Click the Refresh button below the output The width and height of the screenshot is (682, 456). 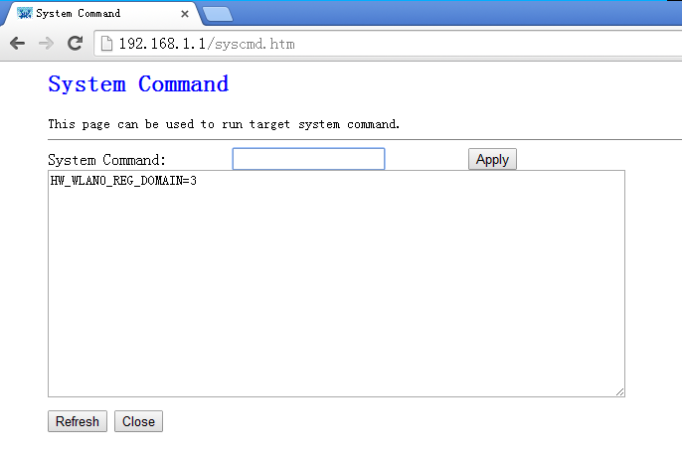point(78,421)
